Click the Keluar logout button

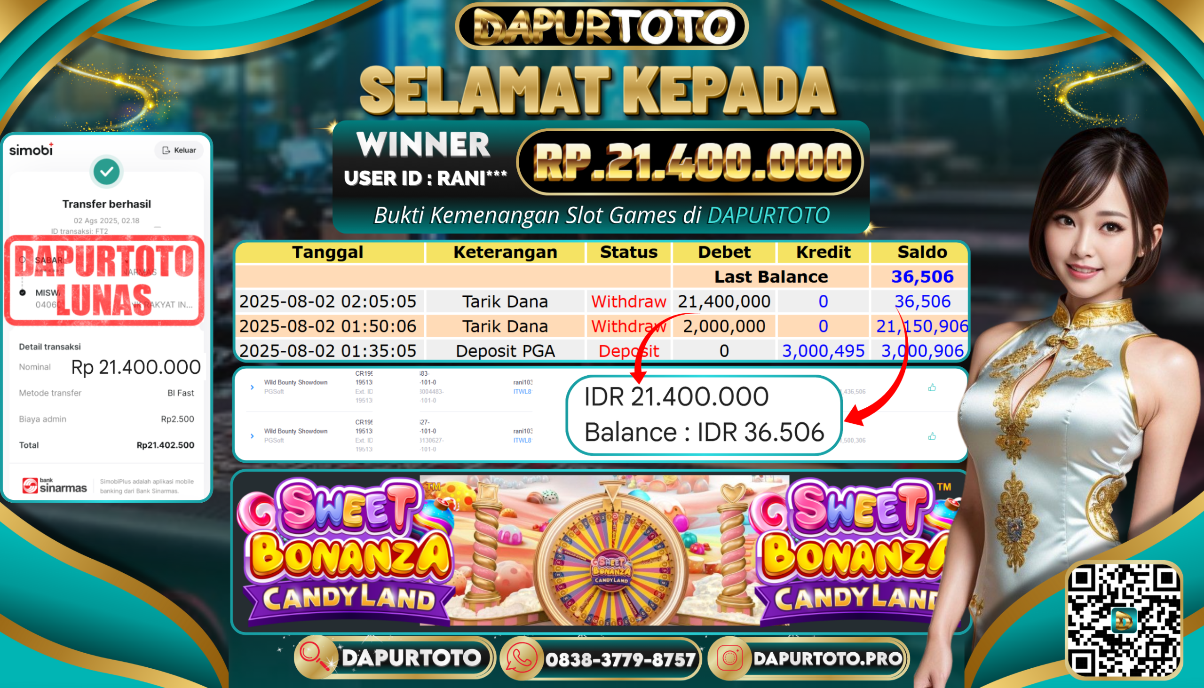(x=179, y=150)
